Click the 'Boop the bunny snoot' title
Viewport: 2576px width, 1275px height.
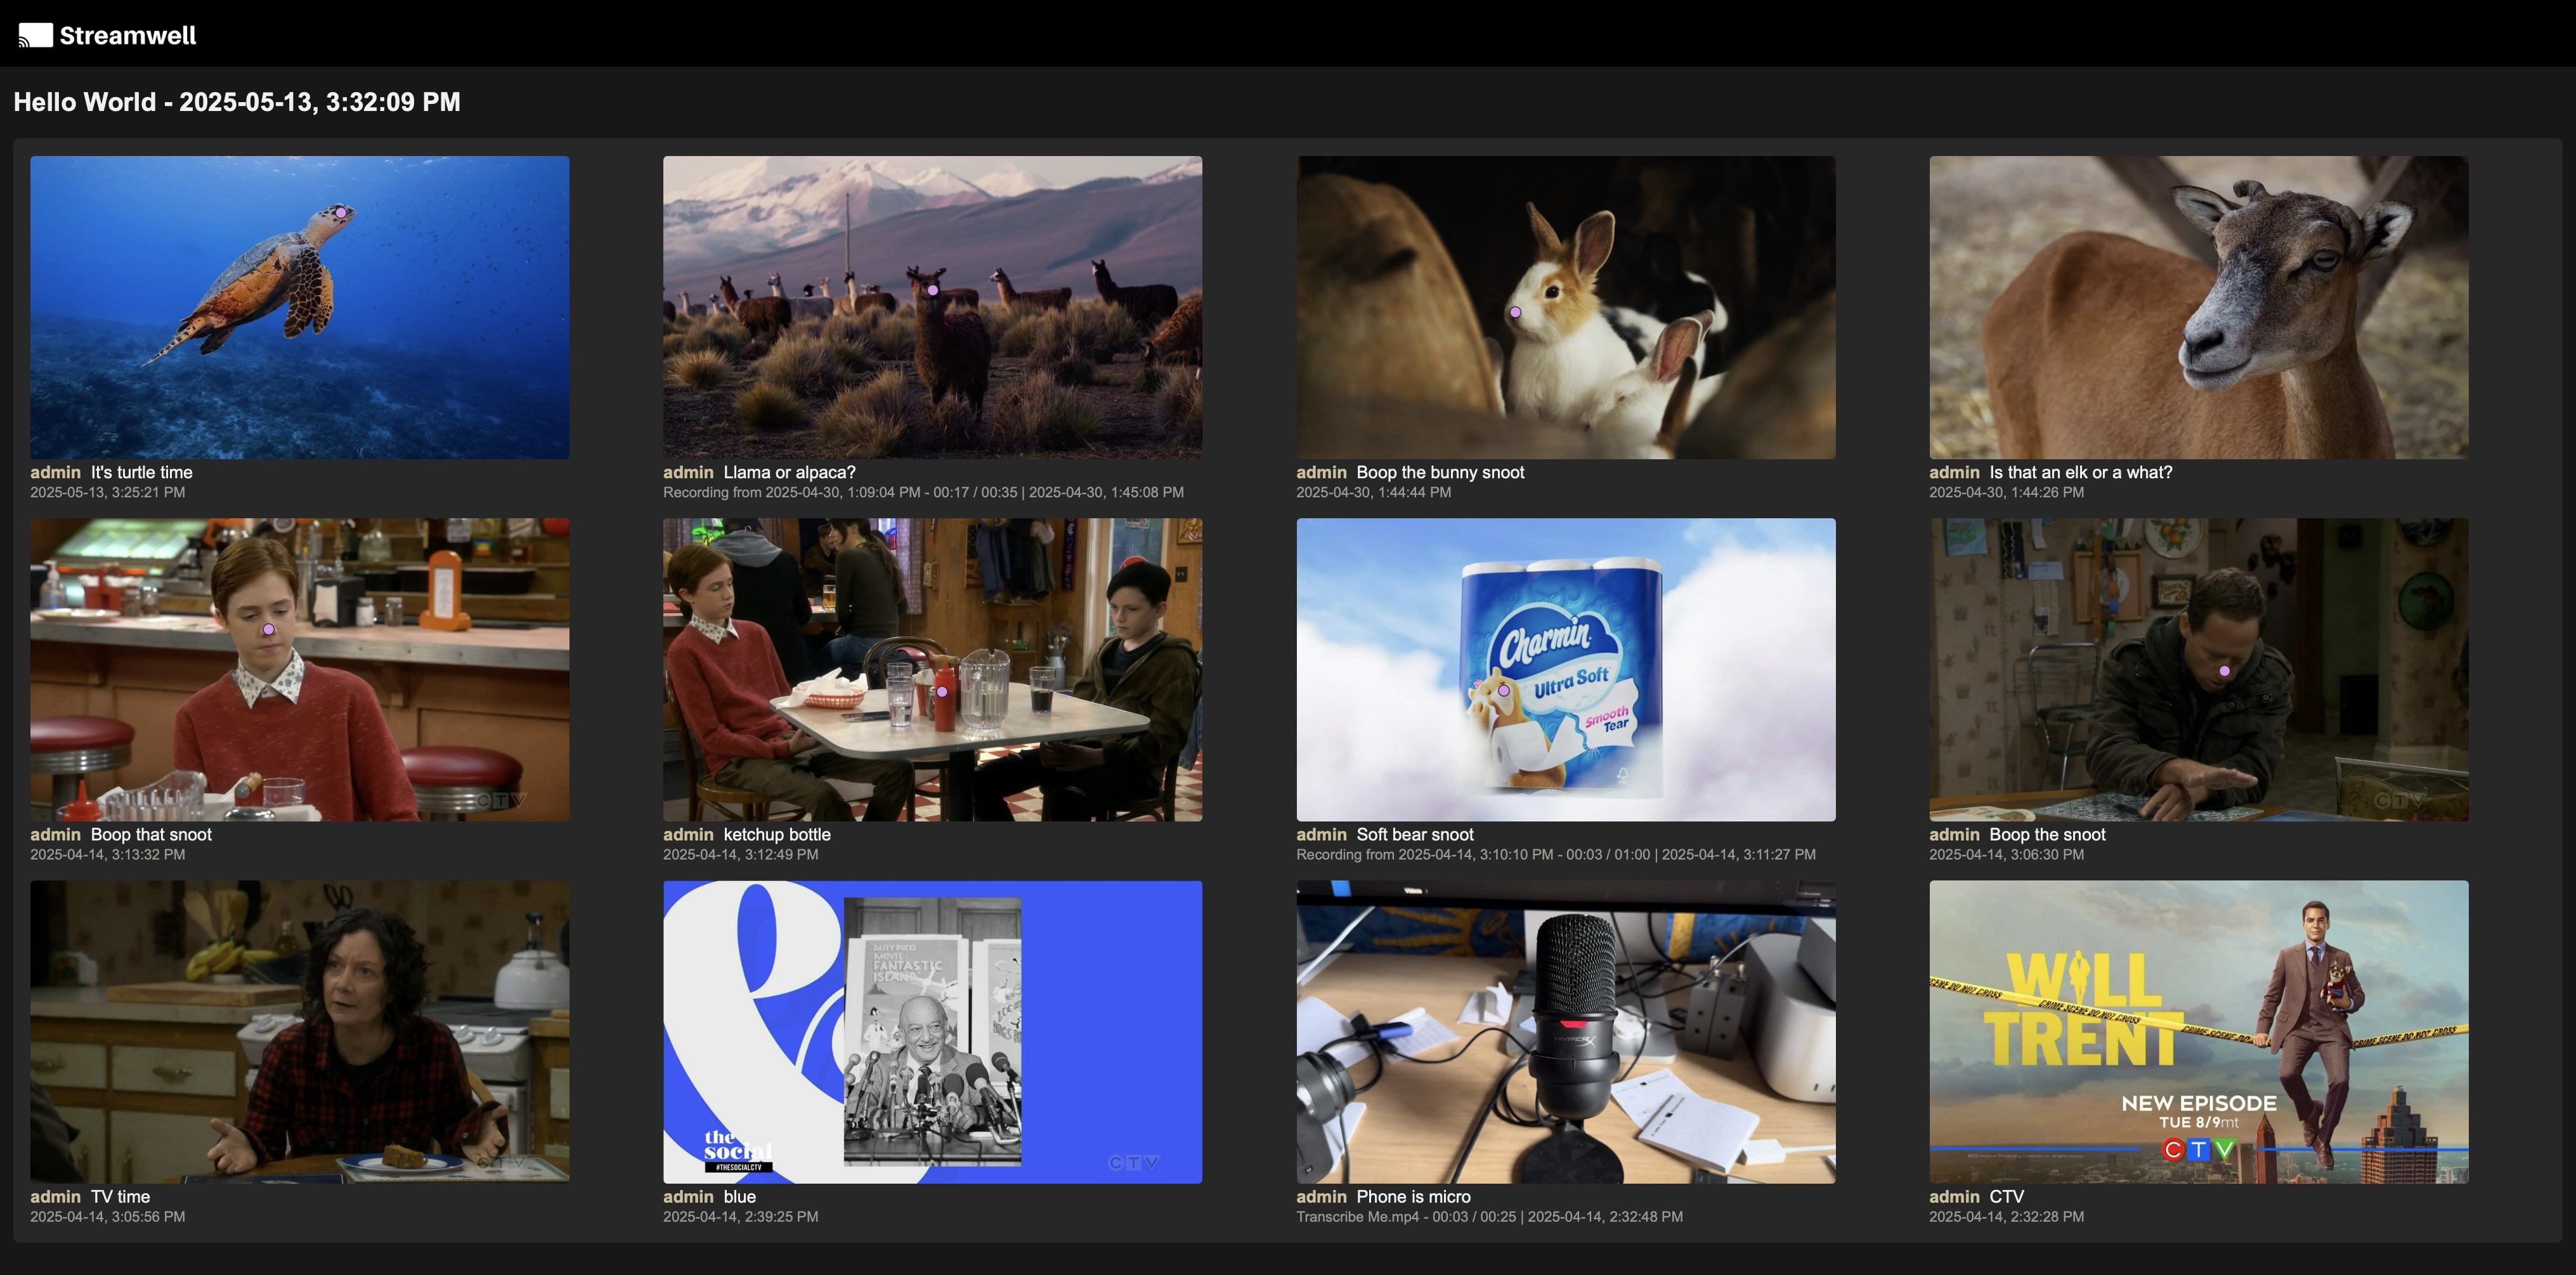(1440, 472)
